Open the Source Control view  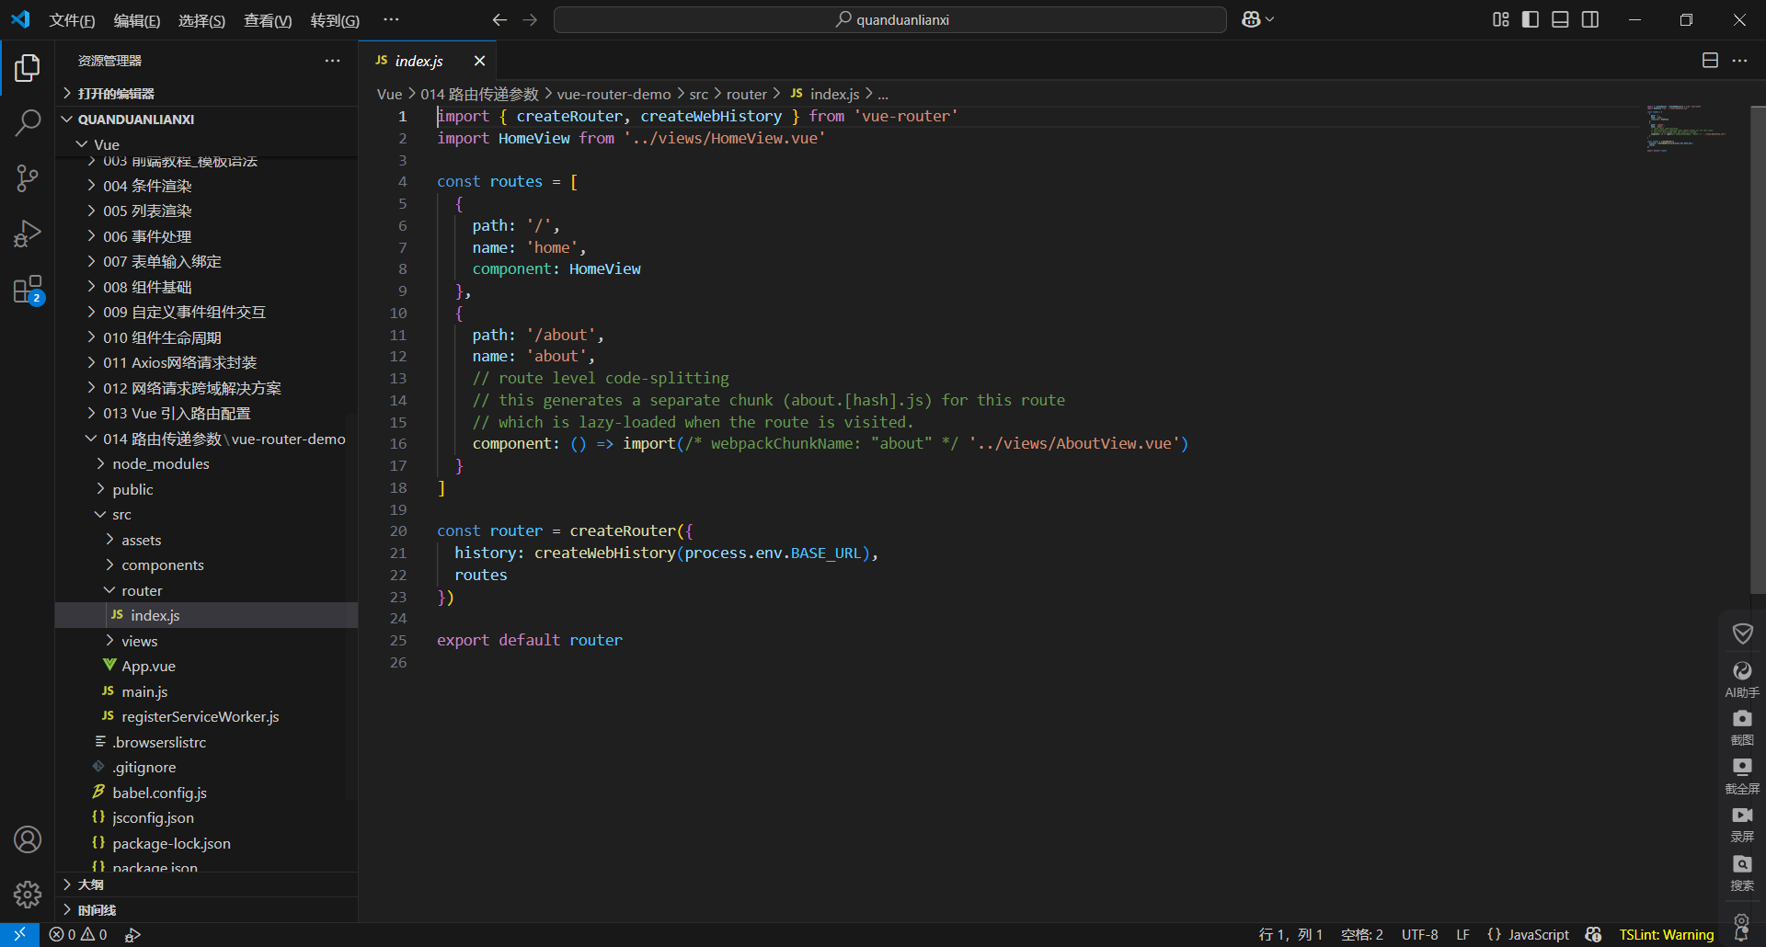click(x=28, y=178)
